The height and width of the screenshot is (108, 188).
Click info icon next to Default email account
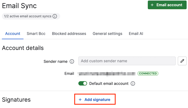tap(133, 83)
